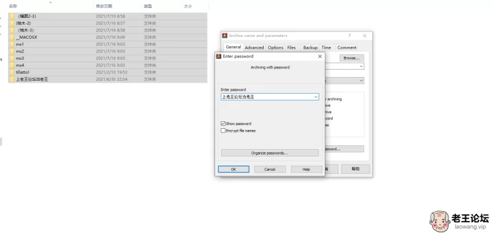Screen dimensions: 493x239
Task: Click WinRAR icon in Enter password title
Action: point(219,56)
